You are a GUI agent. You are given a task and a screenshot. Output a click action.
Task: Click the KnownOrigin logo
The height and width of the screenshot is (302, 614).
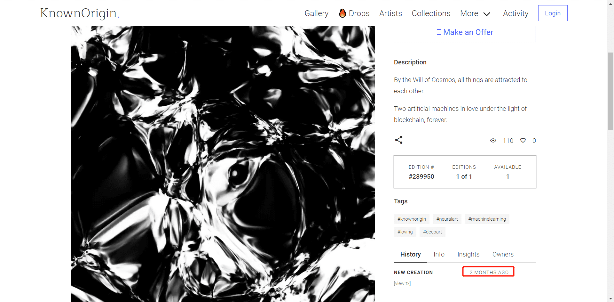click(80, 13)
